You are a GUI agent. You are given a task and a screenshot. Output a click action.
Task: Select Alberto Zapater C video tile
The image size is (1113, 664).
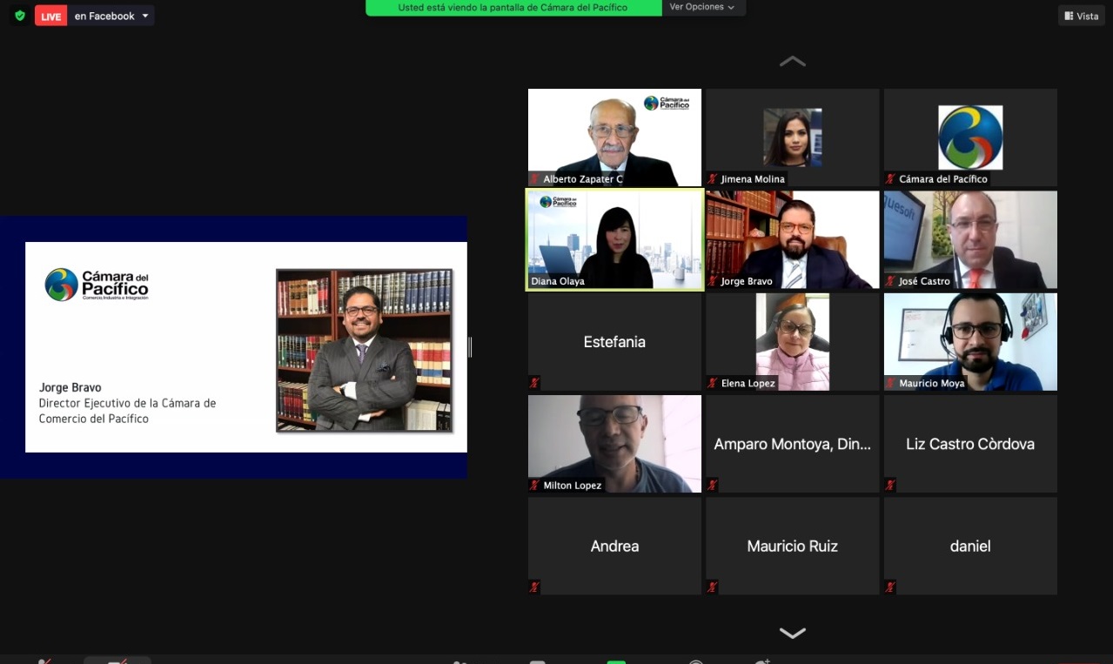click(x=614, y=137)
